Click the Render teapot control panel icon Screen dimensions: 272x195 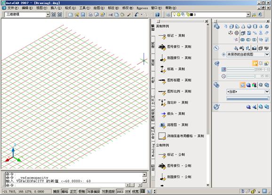click(x=216, y=107)
